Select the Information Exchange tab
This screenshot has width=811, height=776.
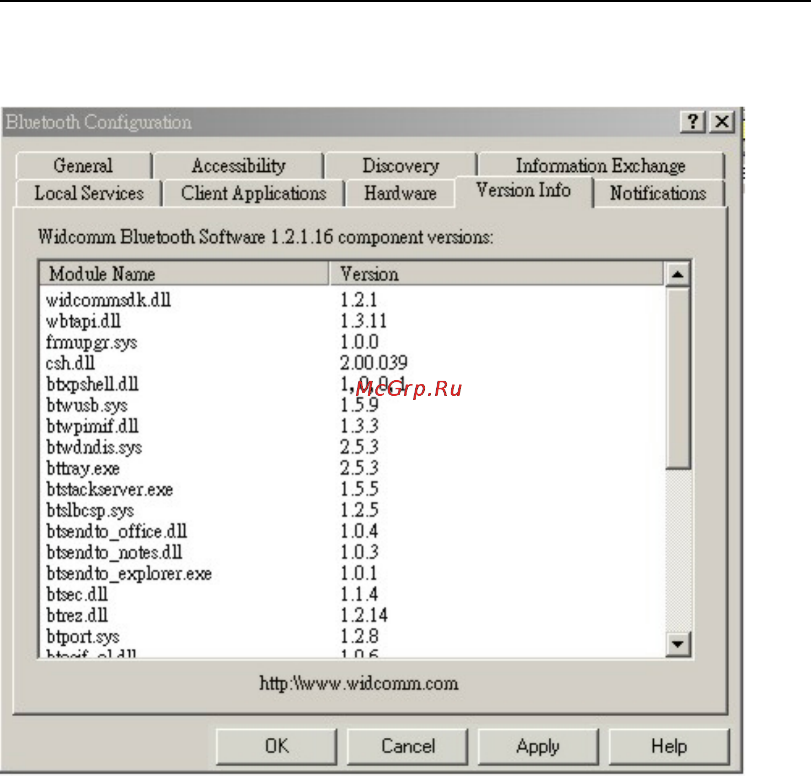tap(600, 165)
